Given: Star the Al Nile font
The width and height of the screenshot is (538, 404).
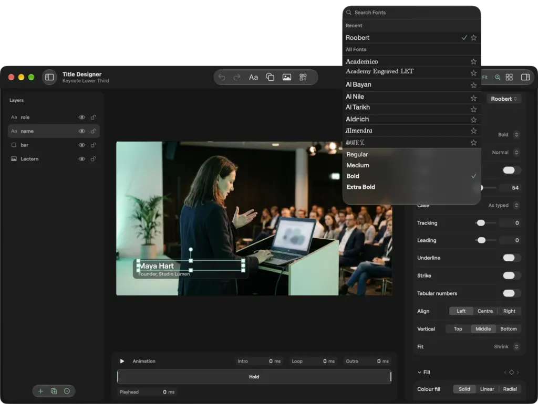Looking at the screenshot, I should click(473, 98).
